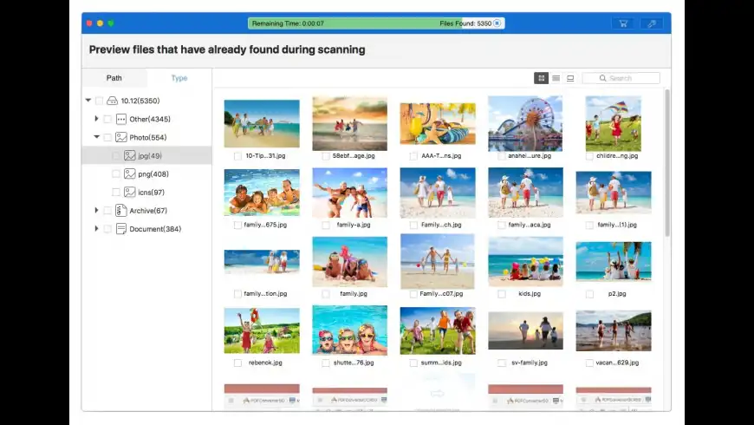
Task: Collapse the Photo(554) node
Action: (97, 137)
